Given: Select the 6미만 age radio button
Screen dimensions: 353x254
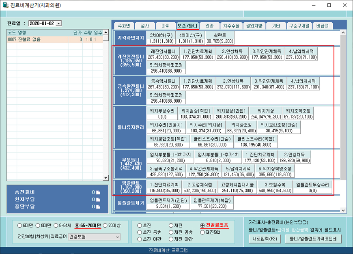Looking at the screenshot, I should coord(20,225).
